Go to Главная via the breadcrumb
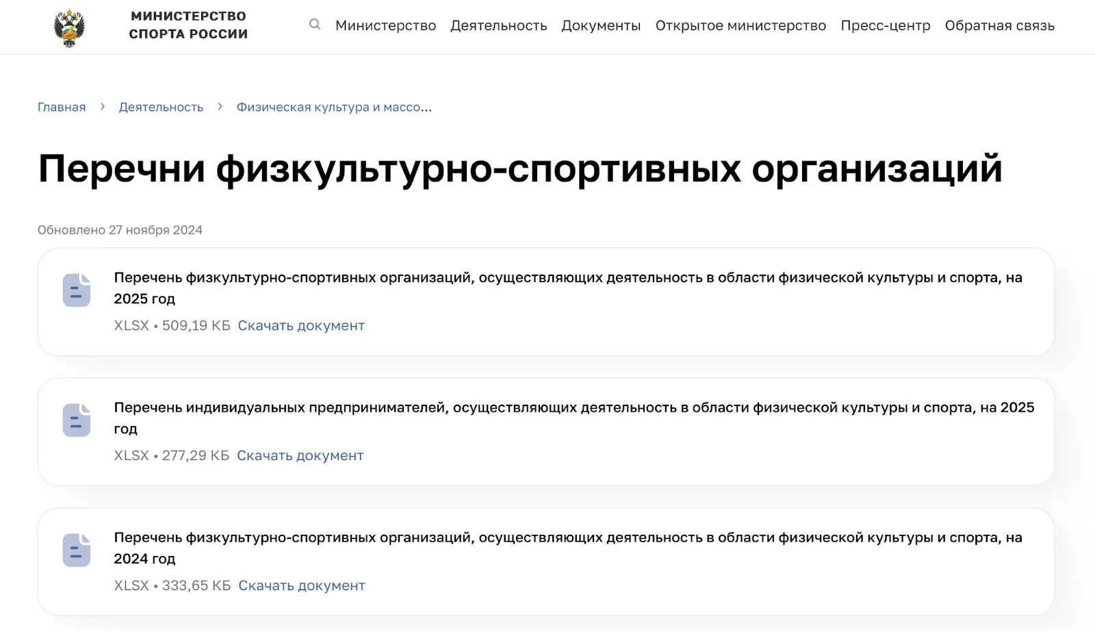 (61, 107)
